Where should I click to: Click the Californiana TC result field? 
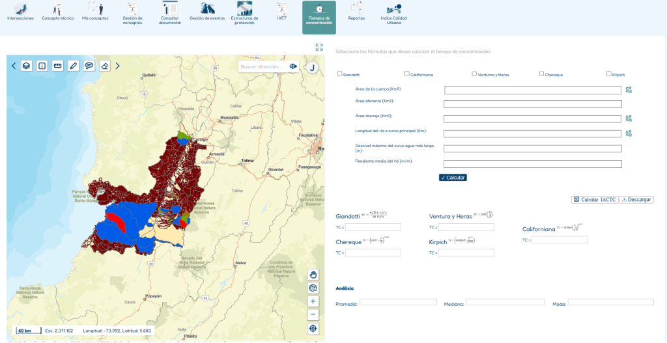point(560,240)
